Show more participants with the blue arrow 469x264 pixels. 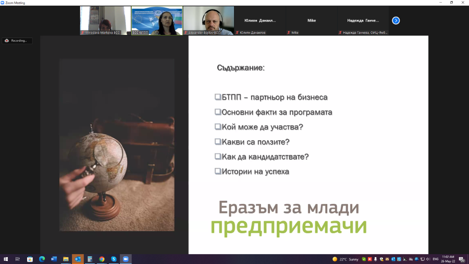[396, 20]
